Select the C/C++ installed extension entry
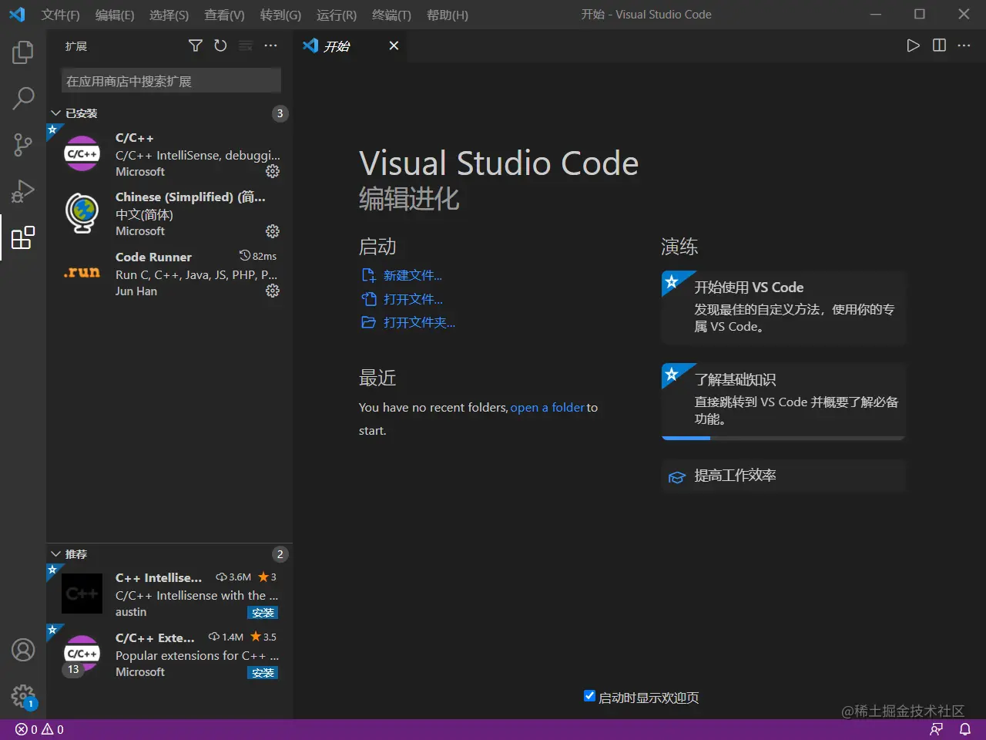The image size is (986, 740). pyautogui.click(x=169, y=154)
